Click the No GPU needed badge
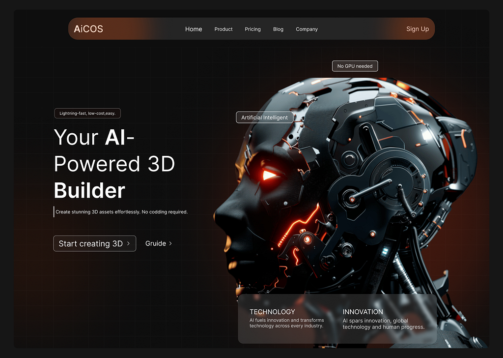 (x=355, y=66)
